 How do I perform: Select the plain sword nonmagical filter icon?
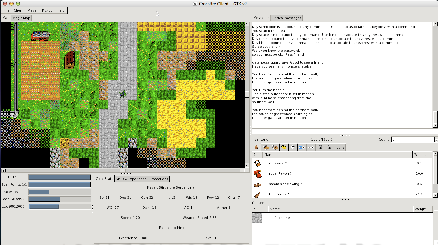coord(311,147)
